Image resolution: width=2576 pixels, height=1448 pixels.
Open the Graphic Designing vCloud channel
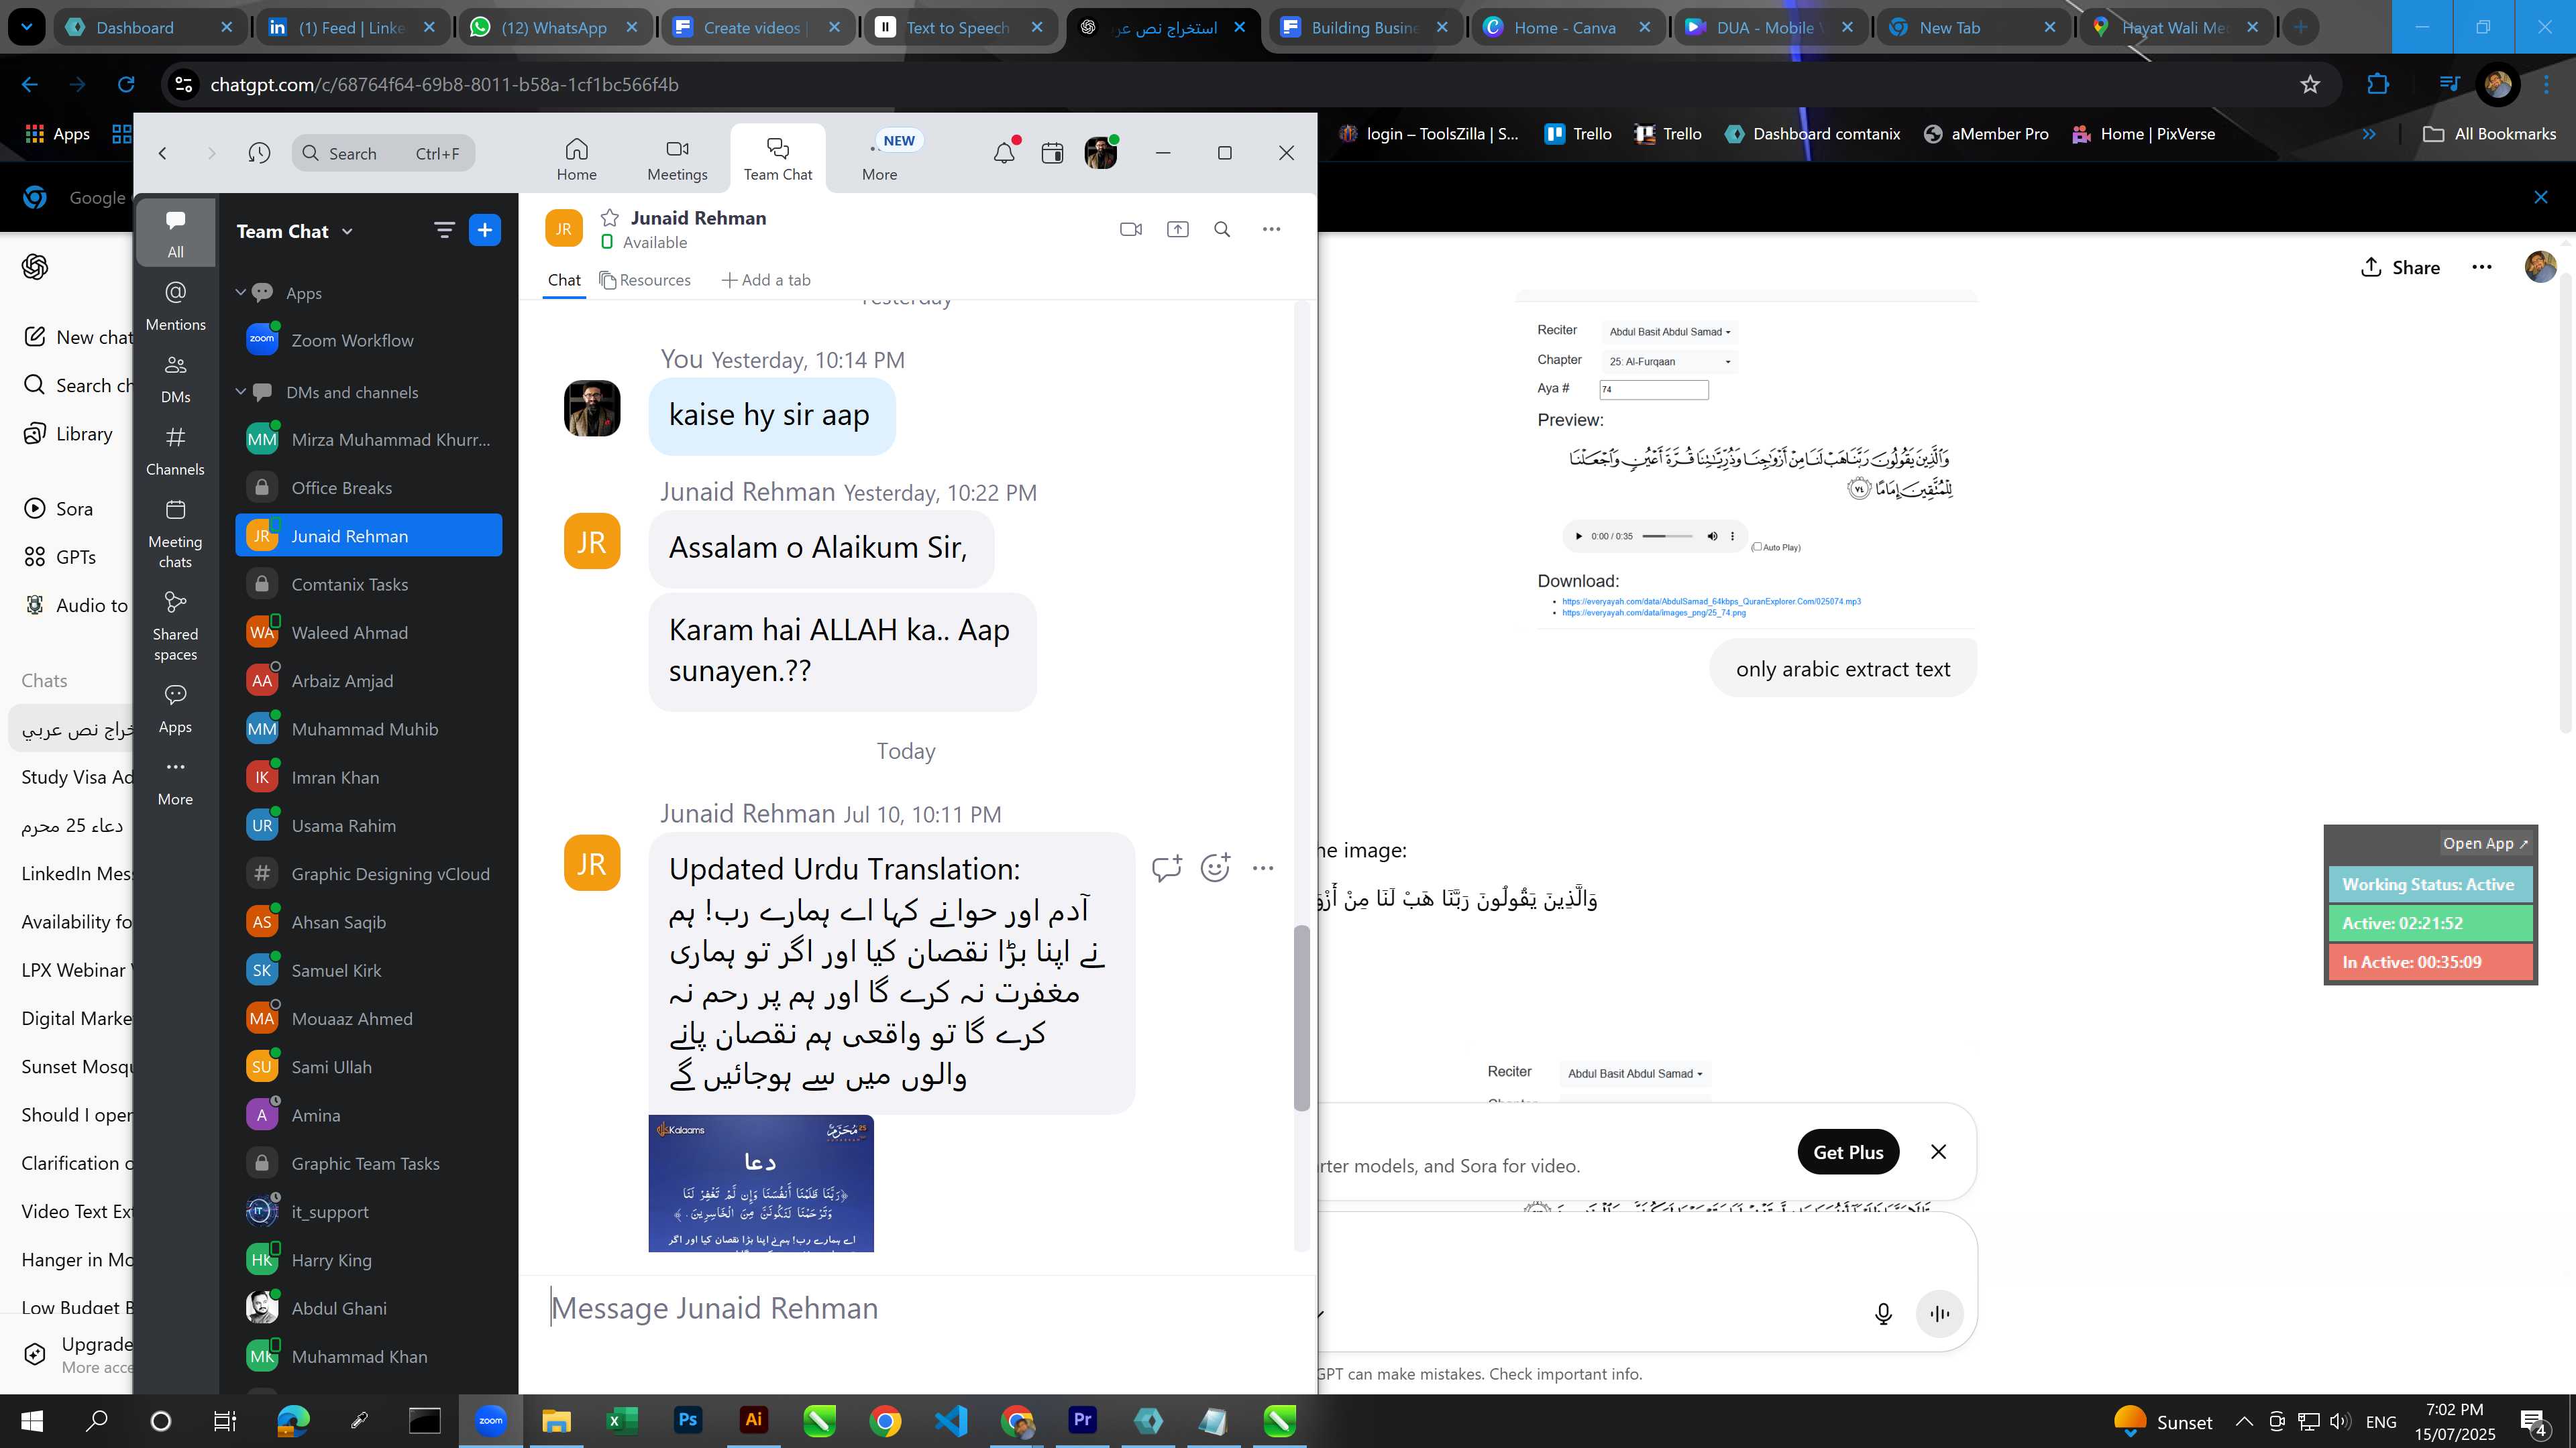pyautogui.click(x=368, y=873)
